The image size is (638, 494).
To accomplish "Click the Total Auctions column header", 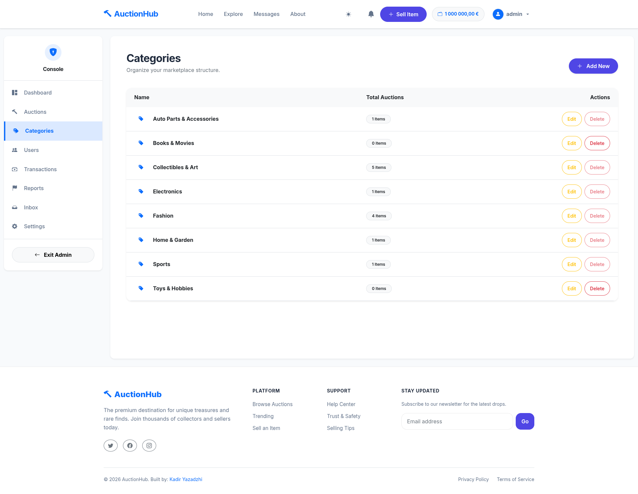I will click(385, 97).
